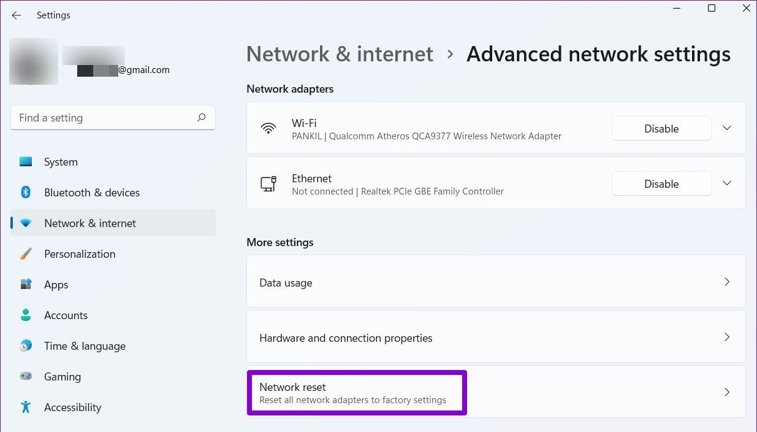
Task: Click the System monitor icon in sidebar
Action: pyautogui.click(x=26, y=162)
